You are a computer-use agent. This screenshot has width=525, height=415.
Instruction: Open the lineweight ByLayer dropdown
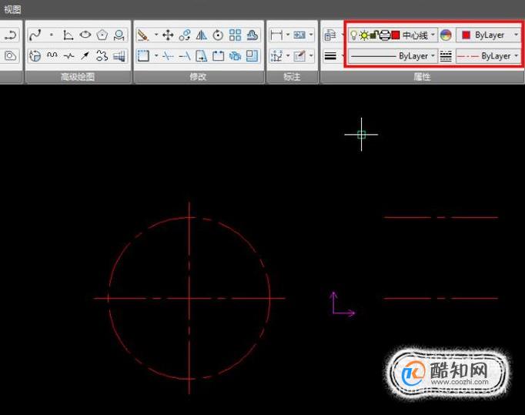[x=393, y=55]
